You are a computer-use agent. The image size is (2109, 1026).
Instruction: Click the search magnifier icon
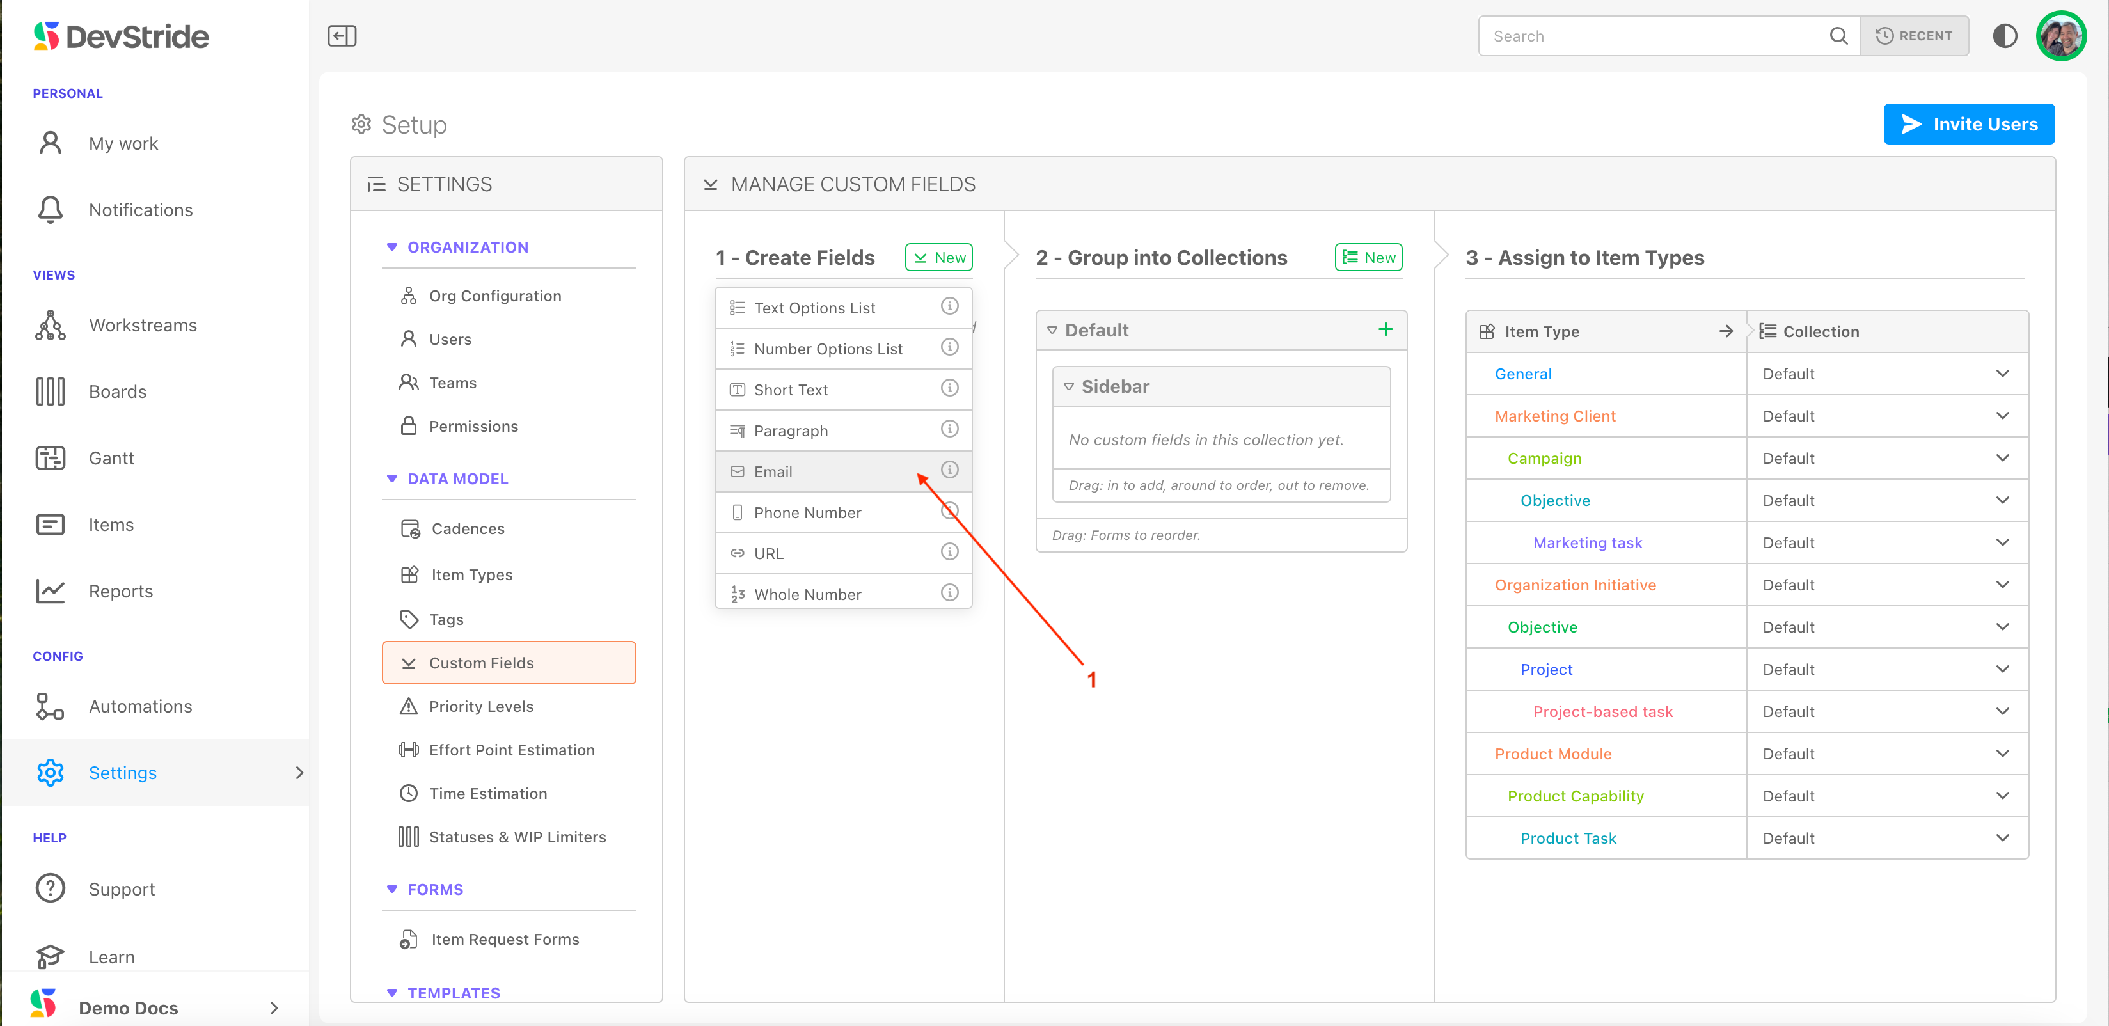pyautogui.click(x=1838, y=36)
